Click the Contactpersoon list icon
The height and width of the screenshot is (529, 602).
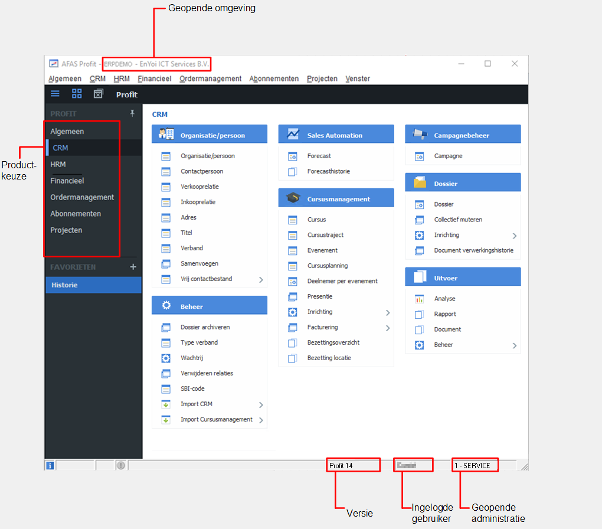click(x=166, y=172)
